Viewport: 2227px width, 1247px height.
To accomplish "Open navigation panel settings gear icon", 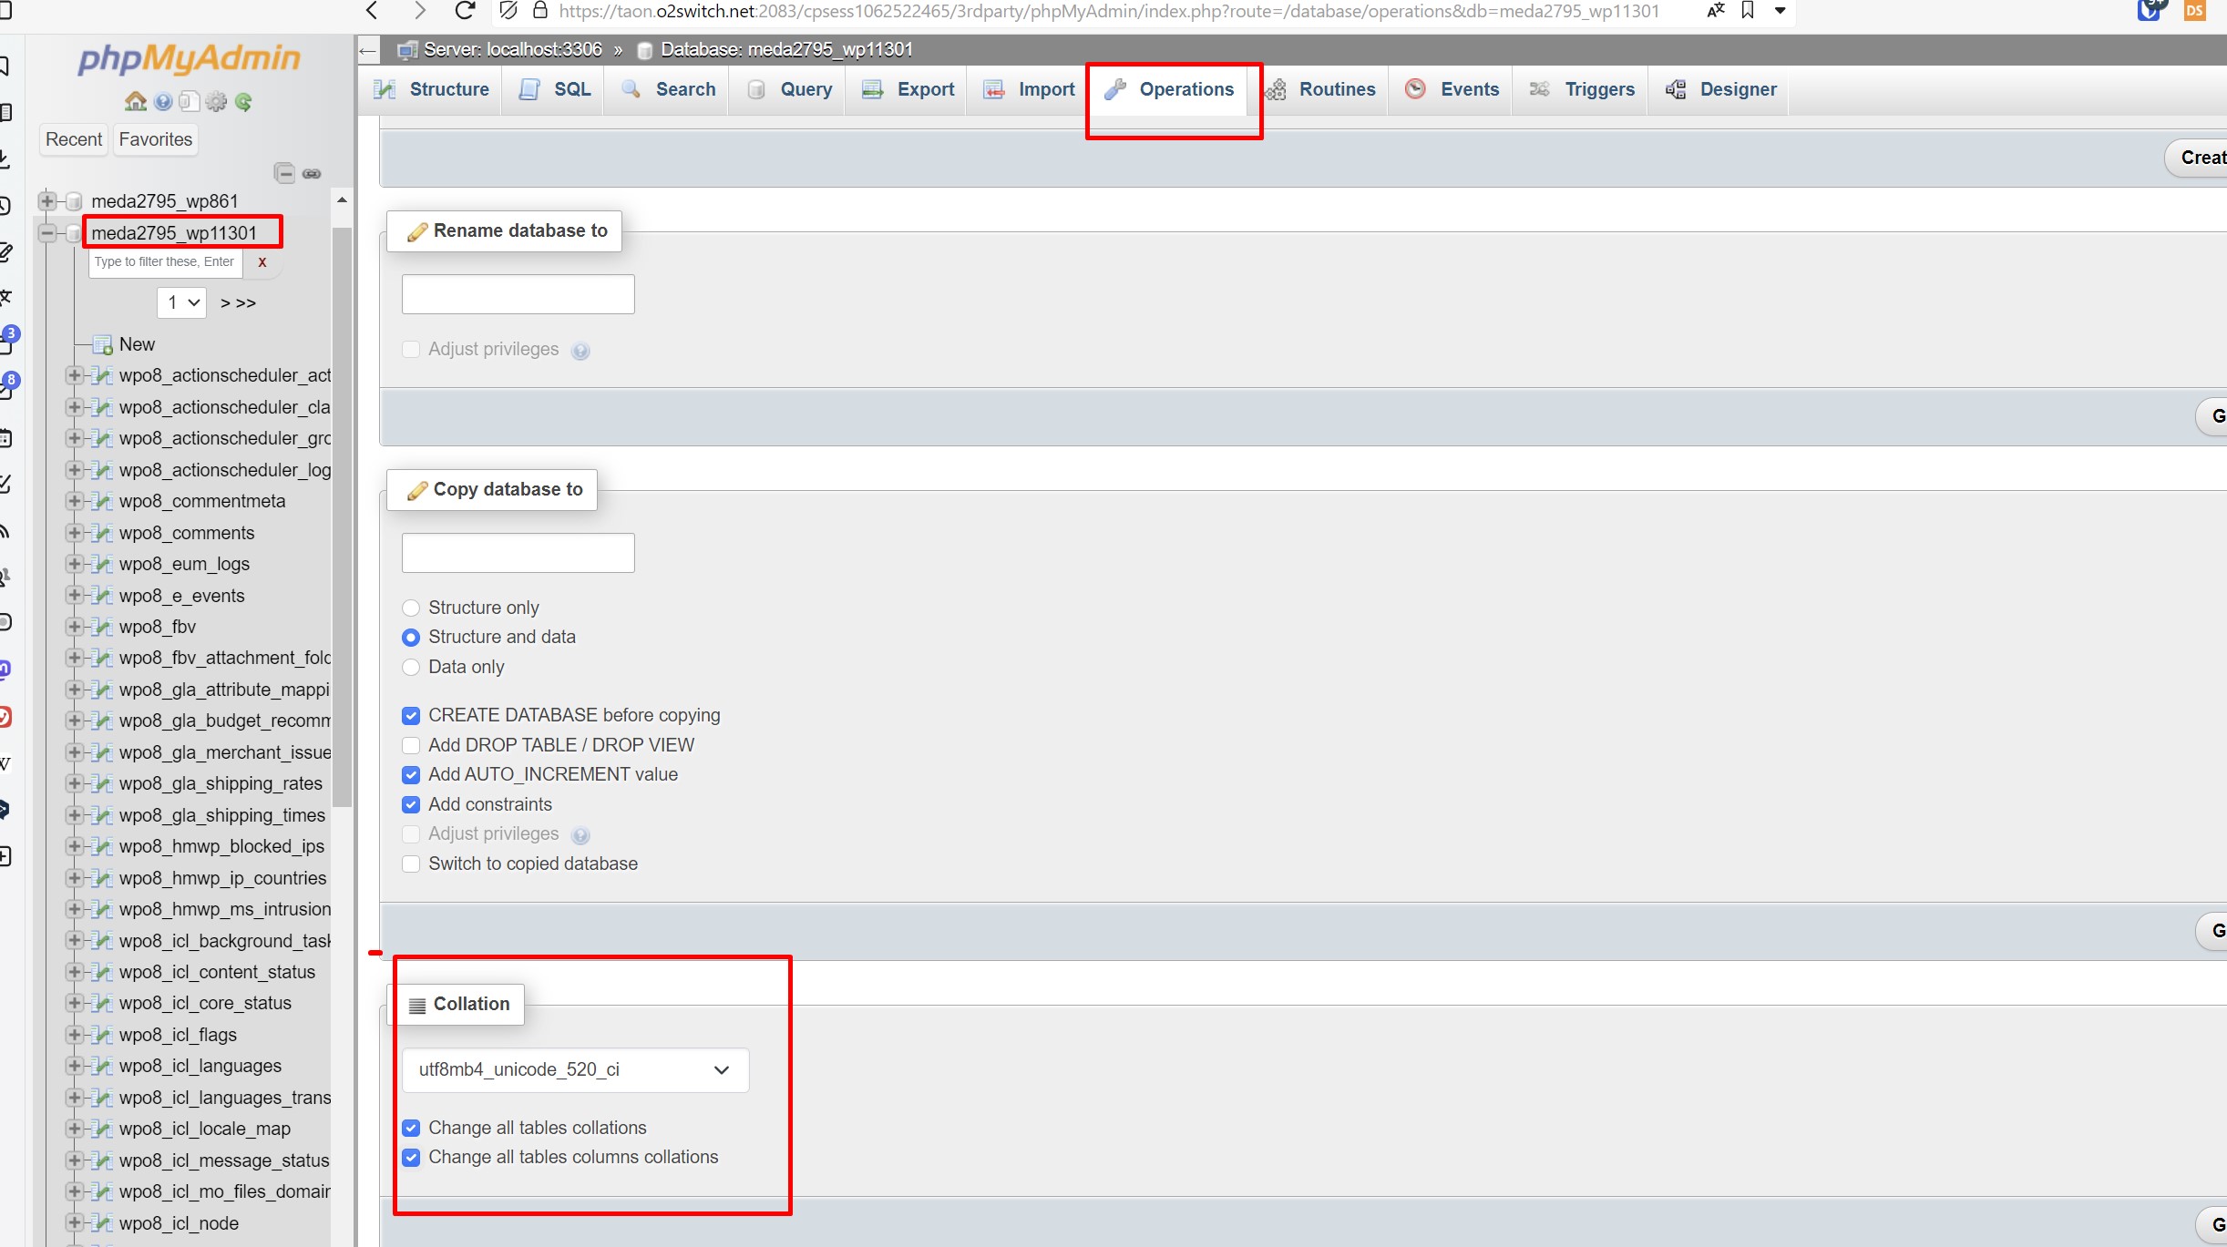I will (x=216, y=101).
